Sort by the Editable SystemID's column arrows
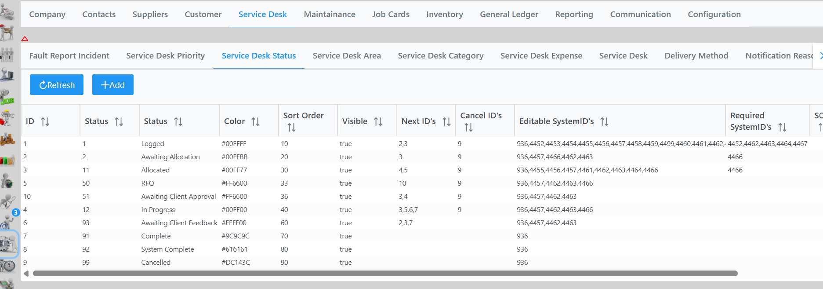 (x=604, y=121)
